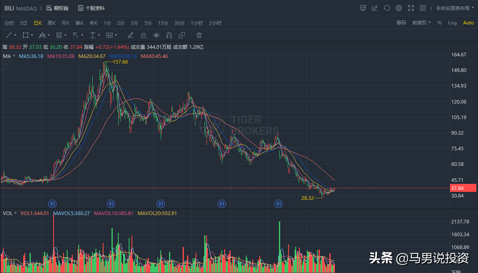The height and width of the screenshot is (273, 478).
Task: Click the 财 marker below the 157.66 peak
Action: [x=111, y=204]
